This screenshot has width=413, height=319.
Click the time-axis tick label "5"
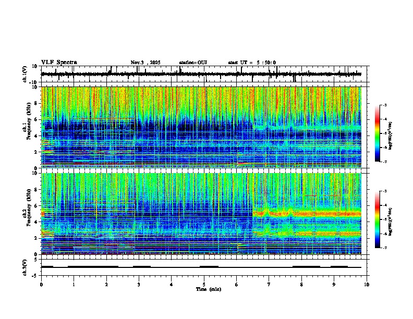(x=204, y=285)
